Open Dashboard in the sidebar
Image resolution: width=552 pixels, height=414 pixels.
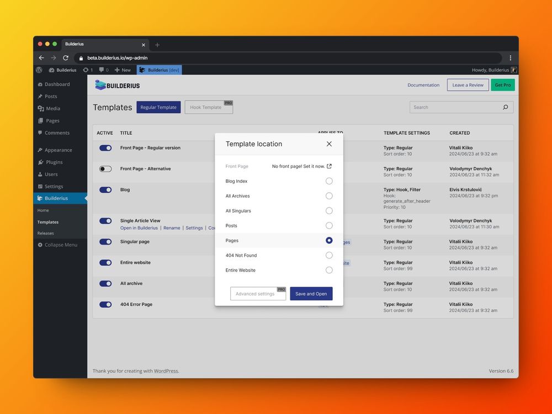[54, 84]
